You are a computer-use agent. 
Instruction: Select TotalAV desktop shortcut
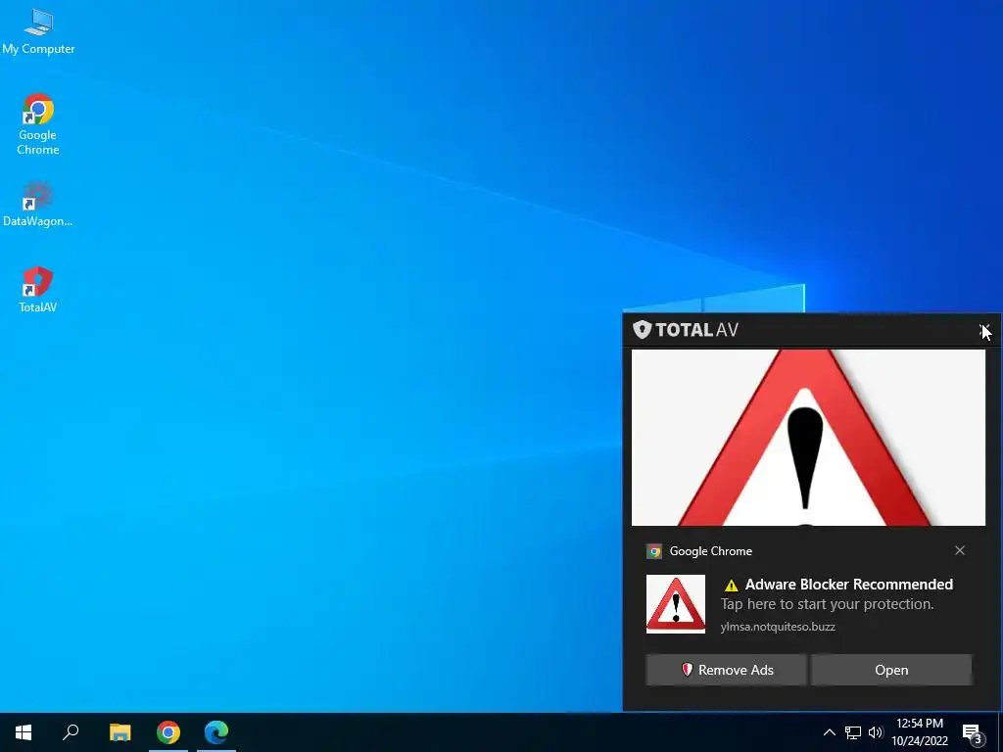point(38,289)
